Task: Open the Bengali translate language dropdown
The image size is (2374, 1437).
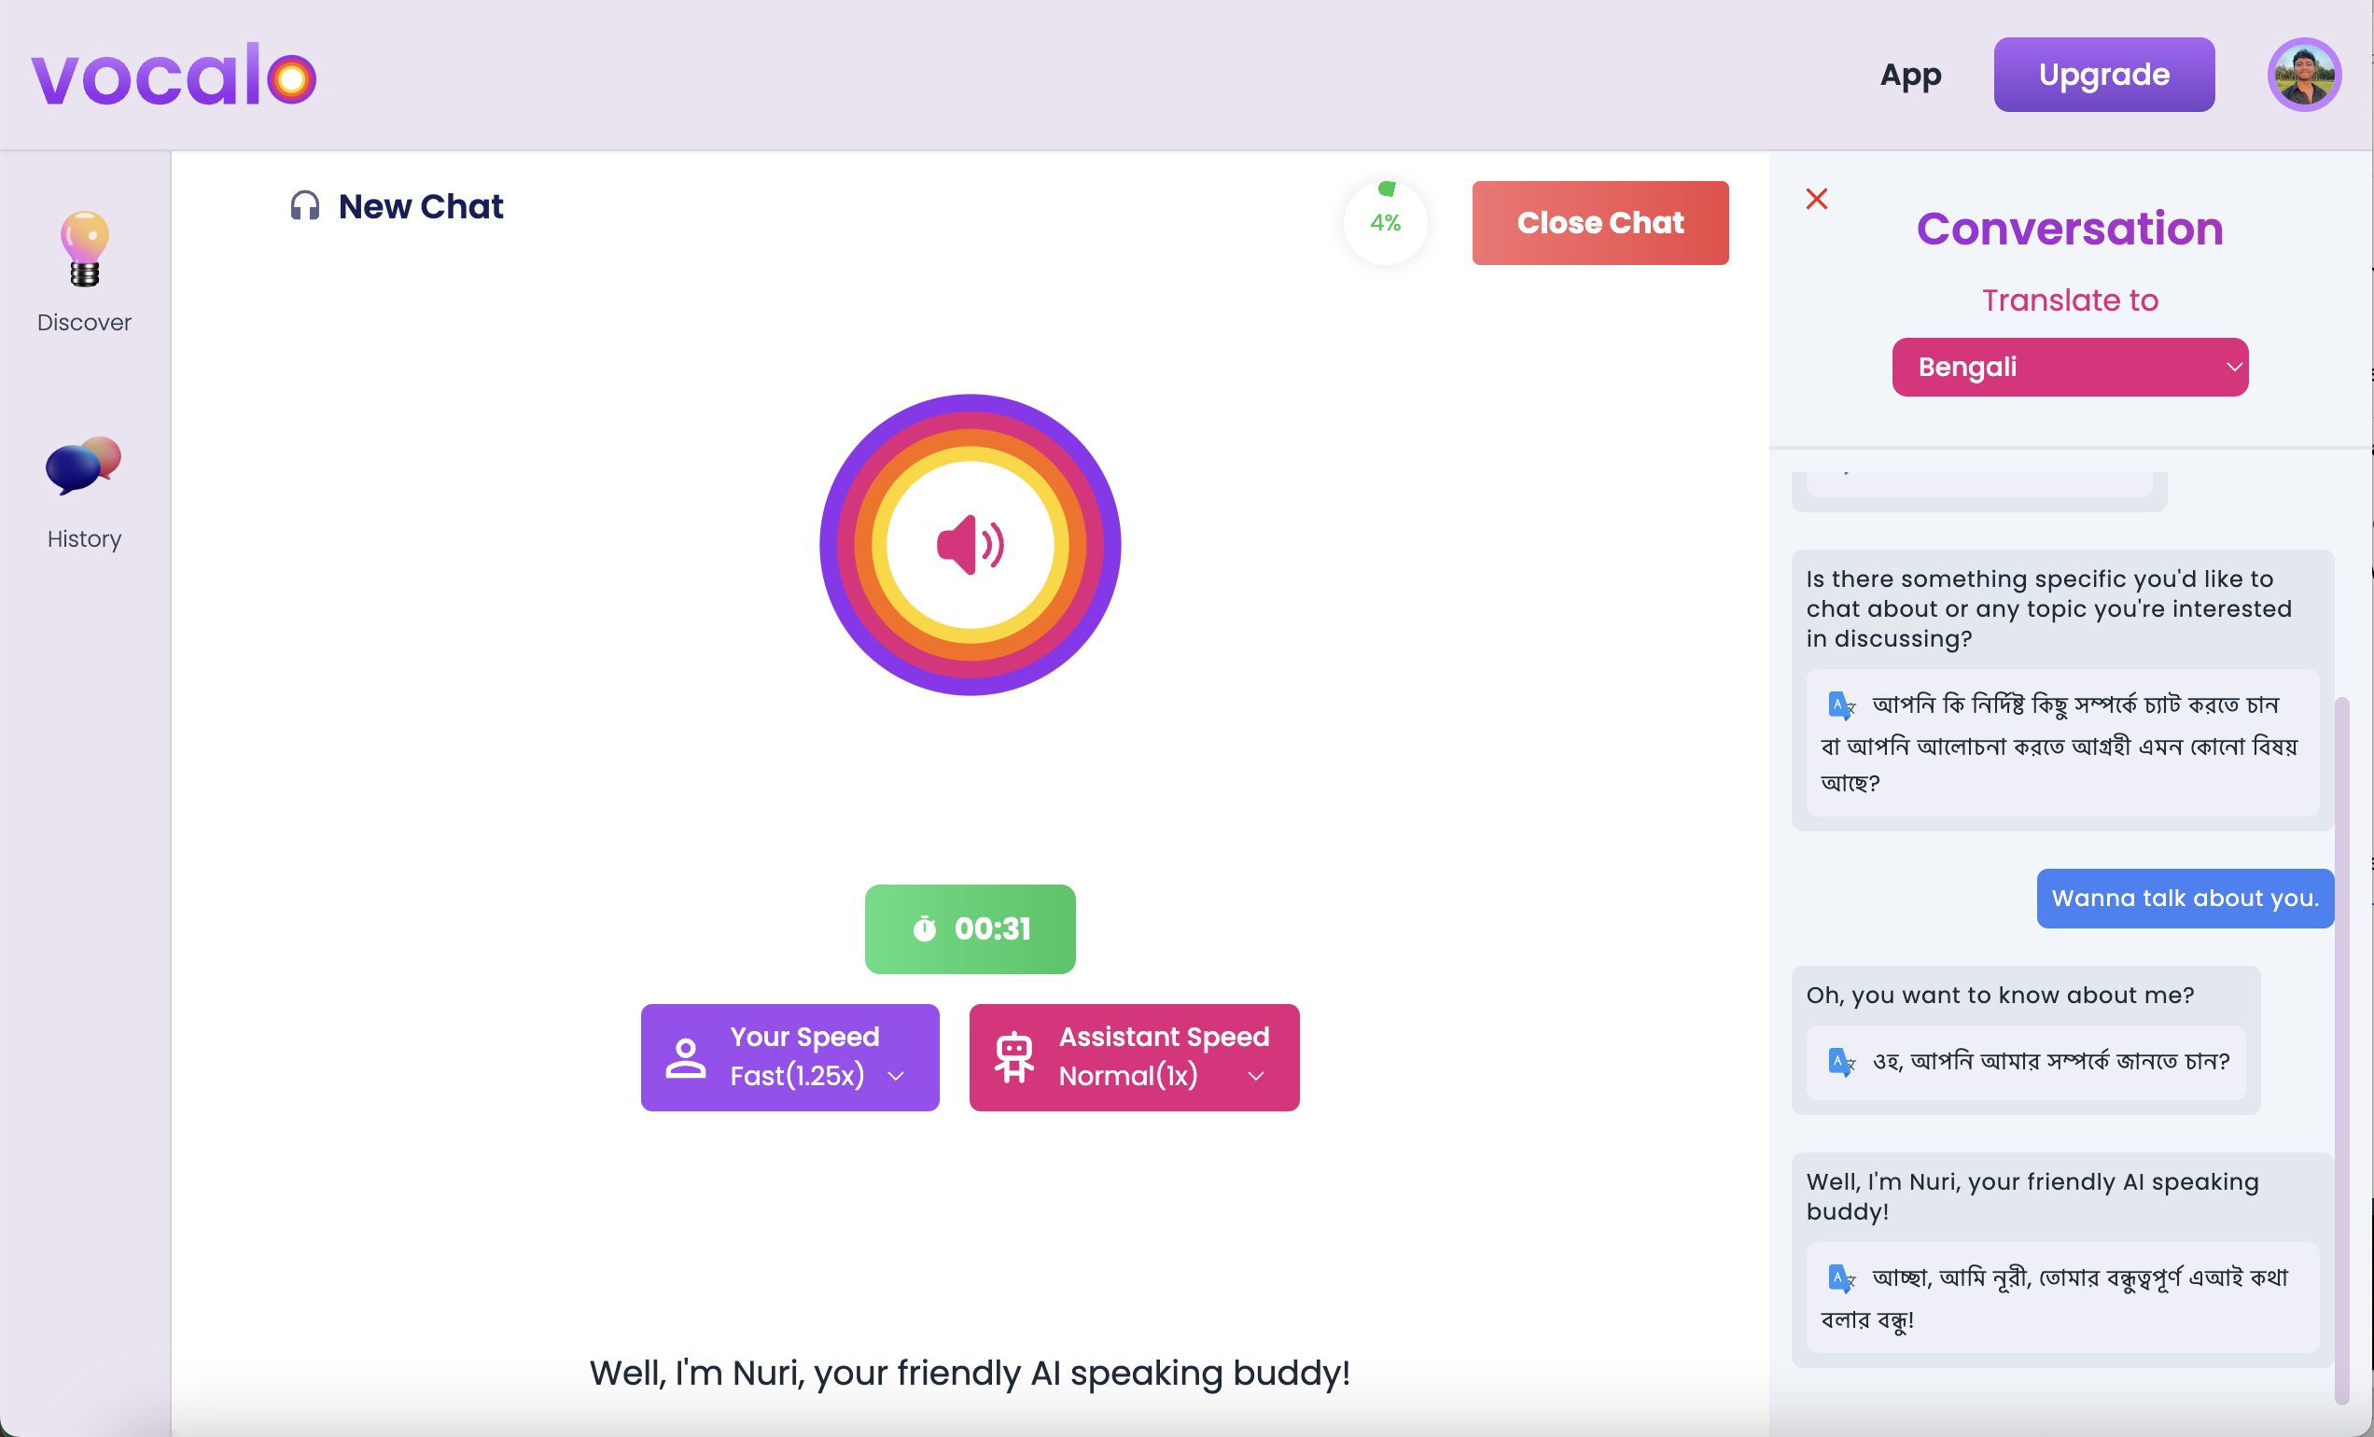Action: pos(2070,367)
